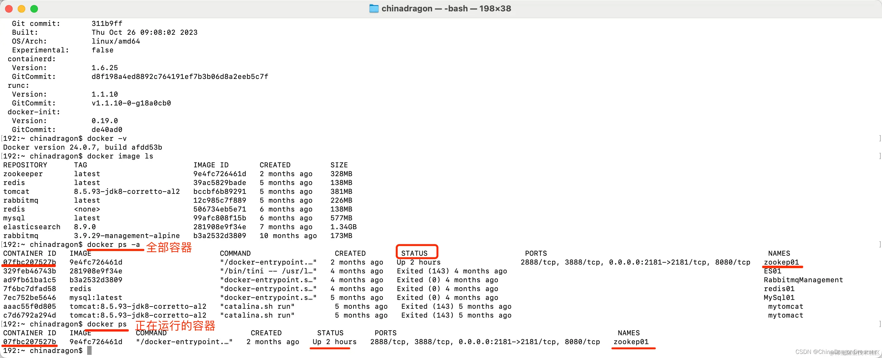The image size is (882, 358).
Task: Click the elasticsearch repository row
Action: 32,227
